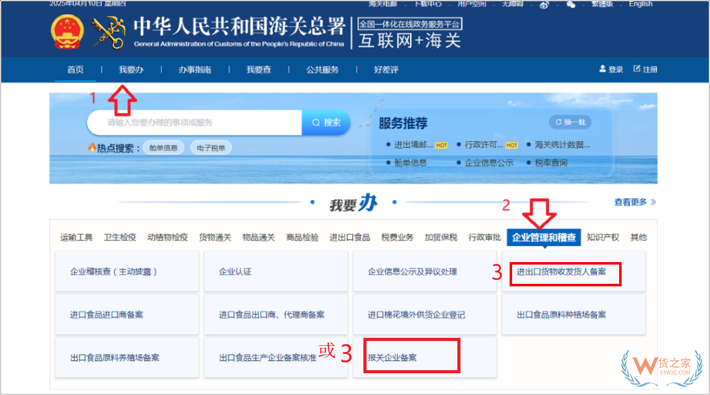Screen dimensions: 710x395
Task: Click inside the service search input field
Action: pos(193,122)
